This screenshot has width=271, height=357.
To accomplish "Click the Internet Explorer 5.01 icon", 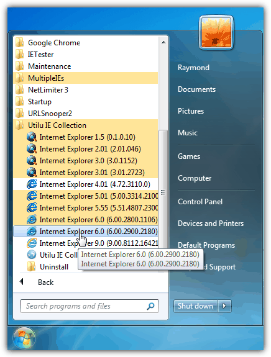I will [32, 196].
